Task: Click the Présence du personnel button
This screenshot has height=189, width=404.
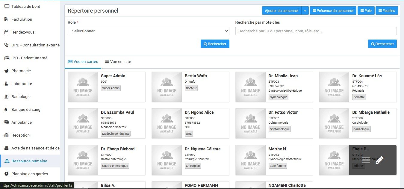Action: [333, 11]
